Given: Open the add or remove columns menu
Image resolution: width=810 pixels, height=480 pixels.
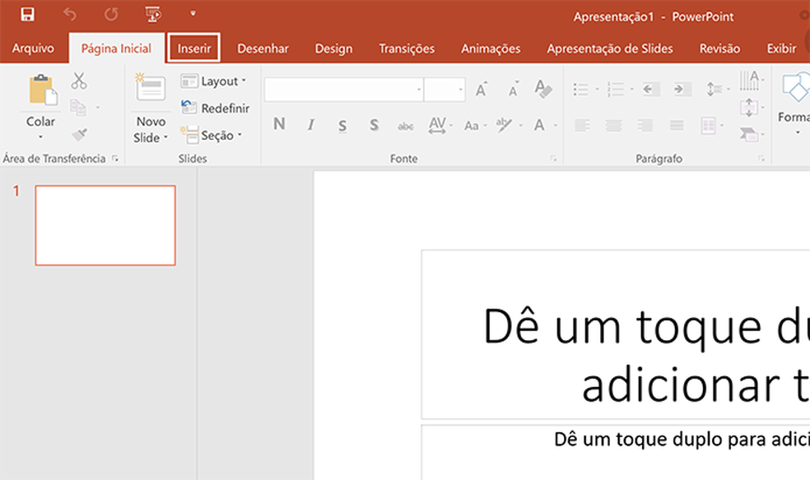Looking at the screenshot, I should coord(712,125).
